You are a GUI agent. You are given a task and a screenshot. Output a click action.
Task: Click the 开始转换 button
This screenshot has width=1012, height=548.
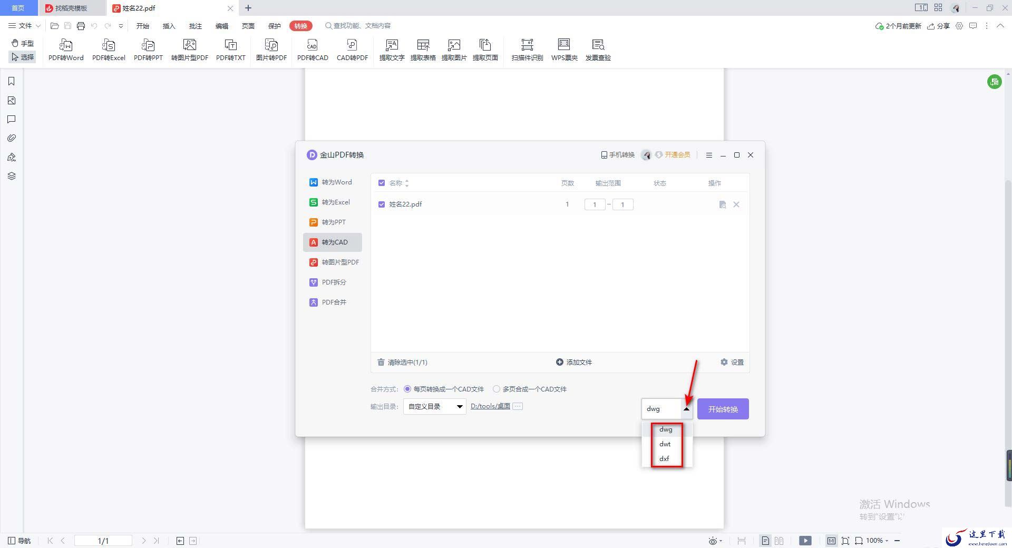click(723, 409)
